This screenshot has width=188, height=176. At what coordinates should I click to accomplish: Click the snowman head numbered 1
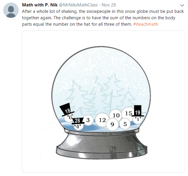click(x=138, y=120)
